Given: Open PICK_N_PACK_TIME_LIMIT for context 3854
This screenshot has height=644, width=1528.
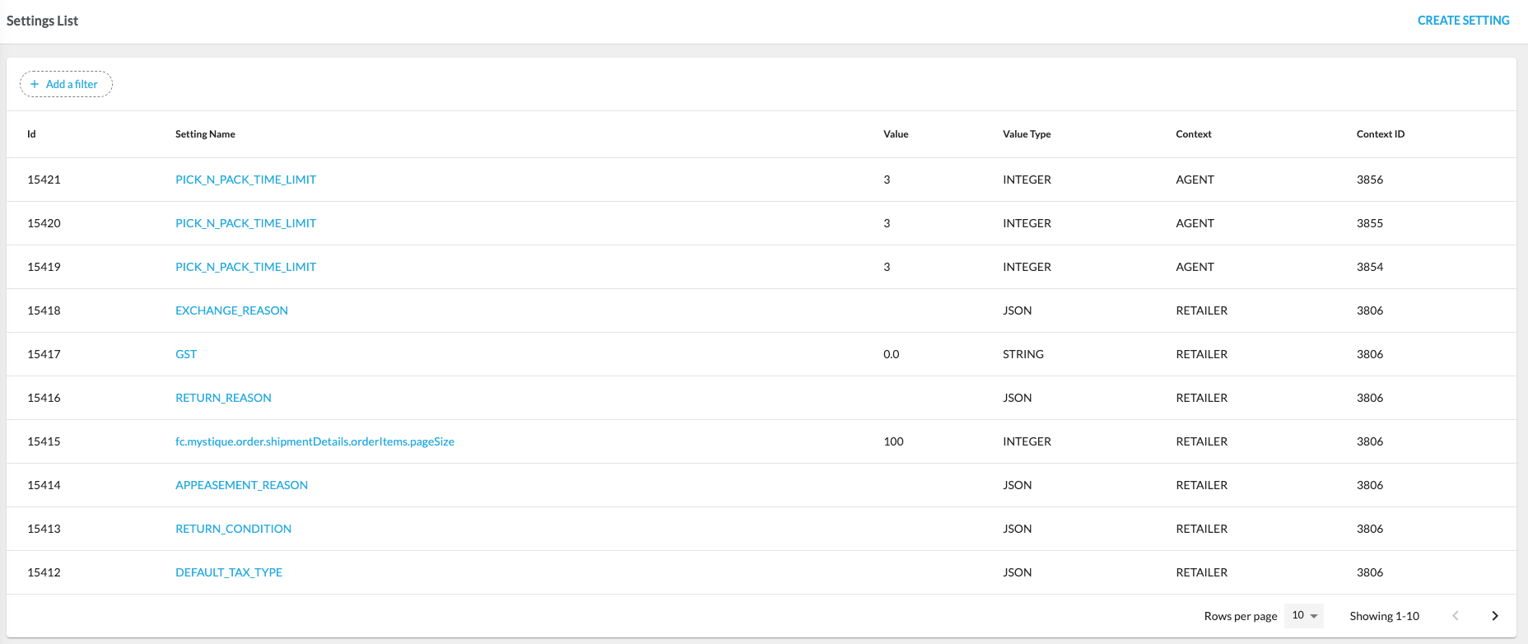Looking at the screenshot, I should [245, 267].
